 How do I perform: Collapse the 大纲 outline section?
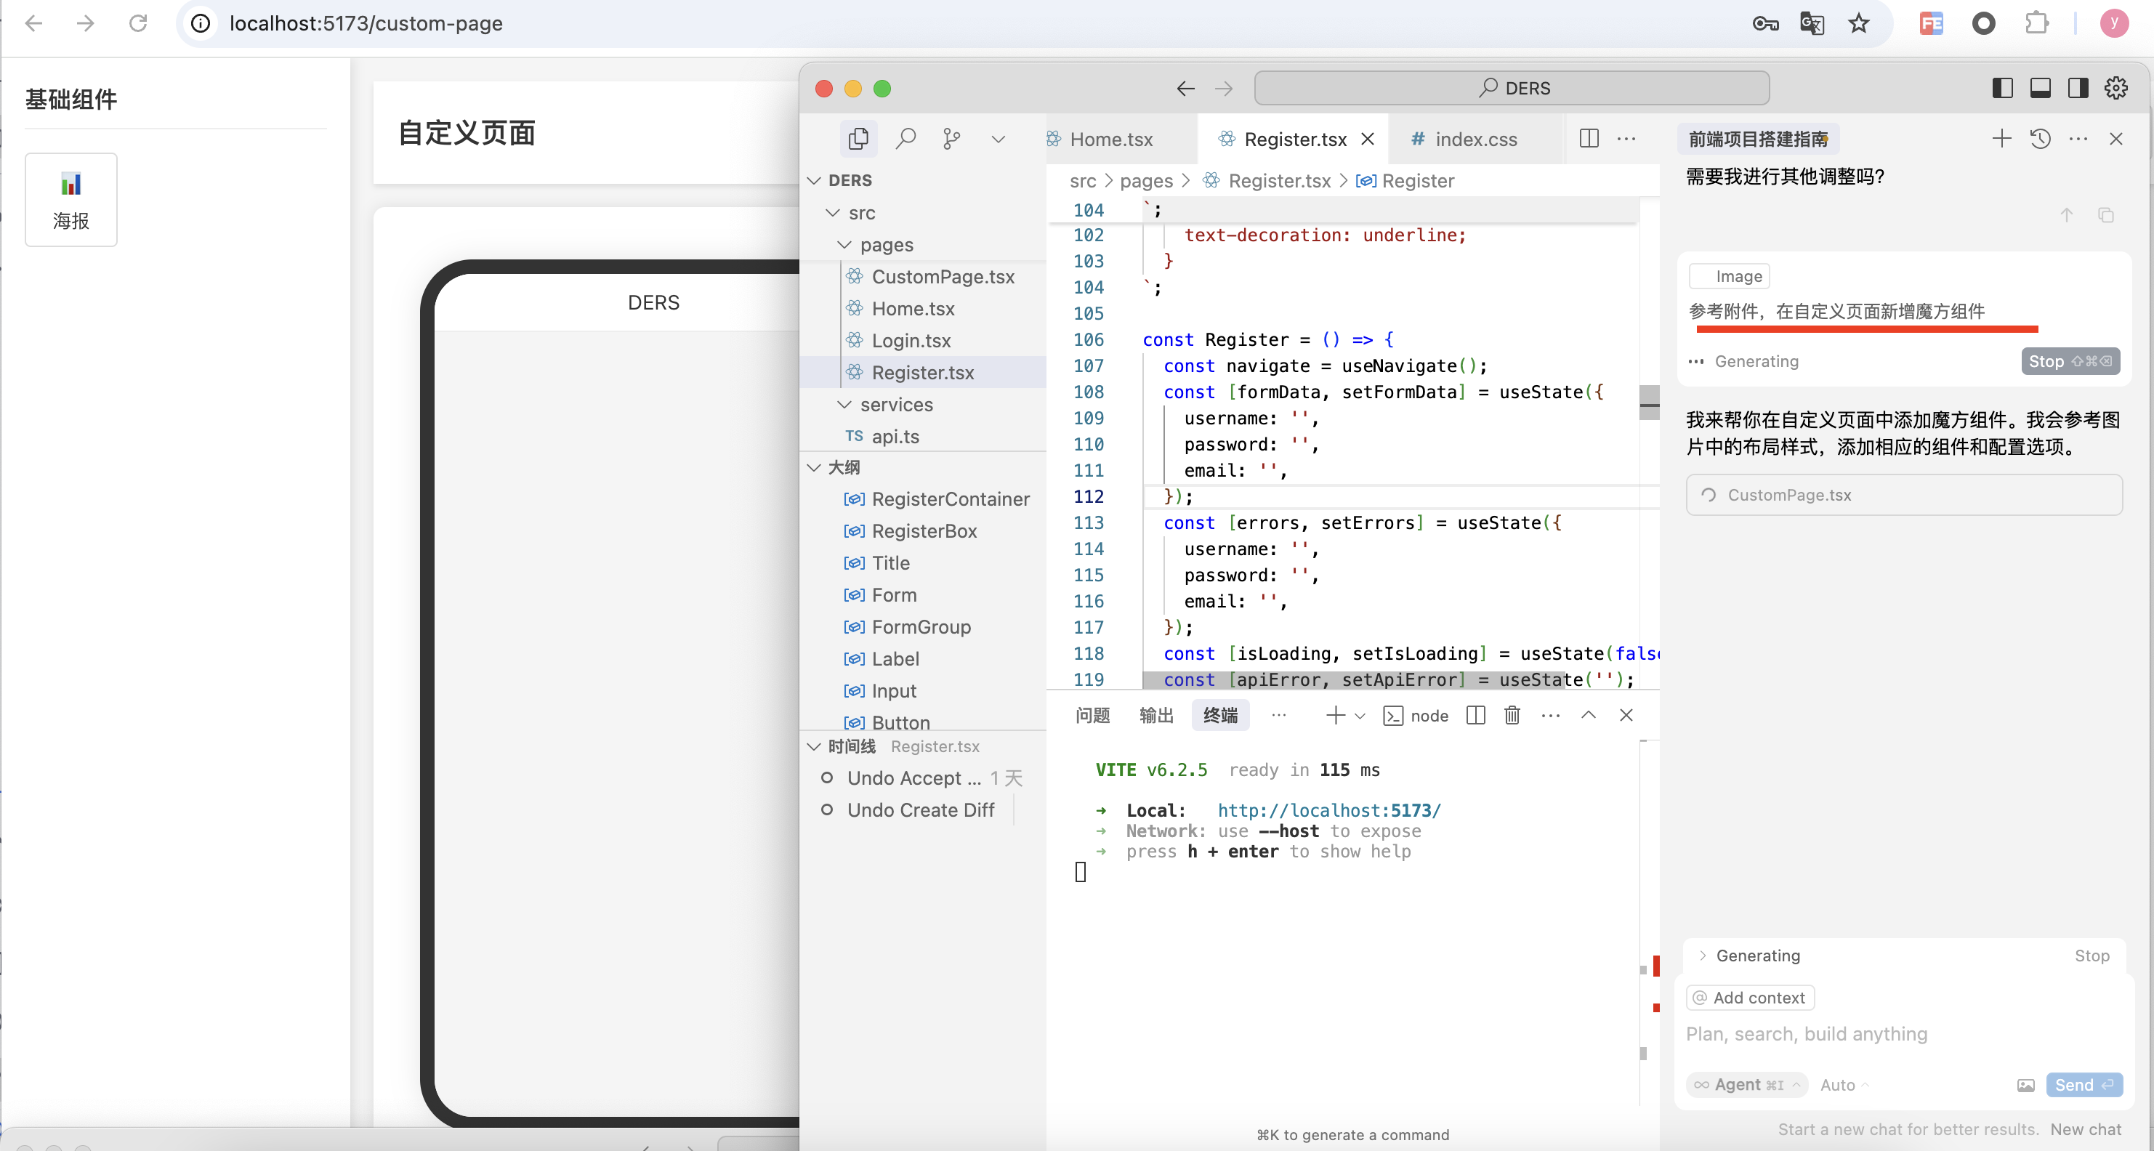click(814, 467)
